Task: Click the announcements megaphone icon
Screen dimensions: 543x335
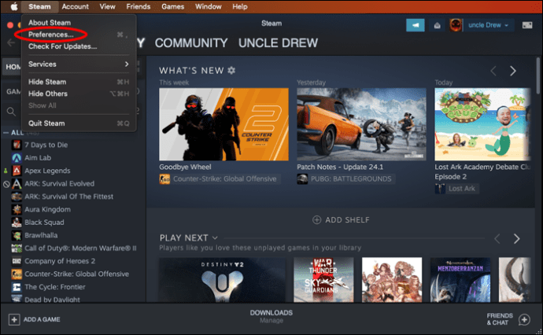Action: [416, 25]
